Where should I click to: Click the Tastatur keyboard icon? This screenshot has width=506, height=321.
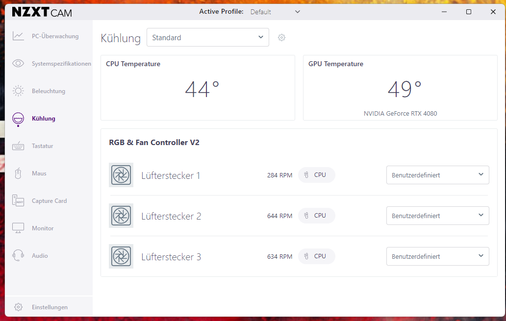tap(18, 146)
